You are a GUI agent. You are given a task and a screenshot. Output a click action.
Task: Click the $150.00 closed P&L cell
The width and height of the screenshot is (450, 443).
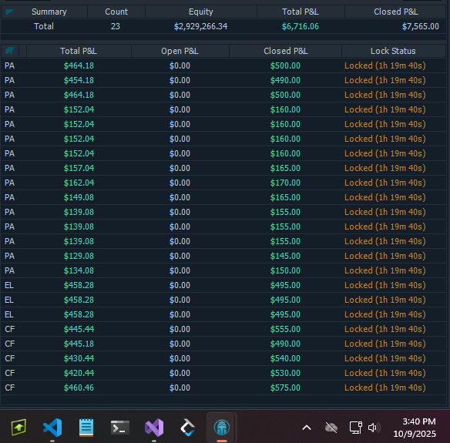[x=285, y=270]
